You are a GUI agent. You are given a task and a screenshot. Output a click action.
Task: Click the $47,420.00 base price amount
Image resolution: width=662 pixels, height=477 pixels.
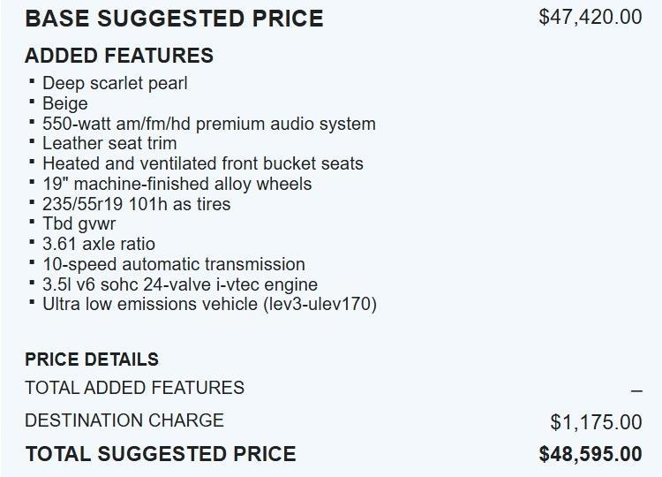coord(590,17)
